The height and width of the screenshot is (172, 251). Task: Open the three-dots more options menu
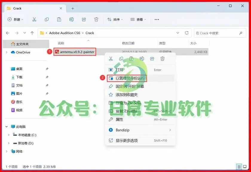tap(157, 19)
